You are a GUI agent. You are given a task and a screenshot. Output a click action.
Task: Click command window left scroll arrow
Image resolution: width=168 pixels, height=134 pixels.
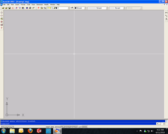157,124
